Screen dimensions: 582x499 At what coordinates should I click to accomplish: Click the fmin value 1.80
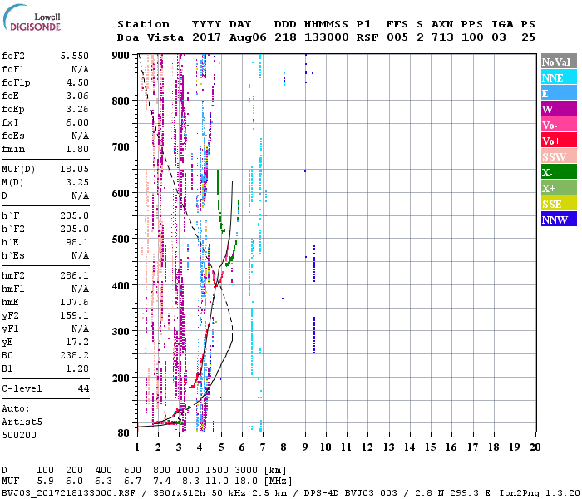(x=77, y=149)
